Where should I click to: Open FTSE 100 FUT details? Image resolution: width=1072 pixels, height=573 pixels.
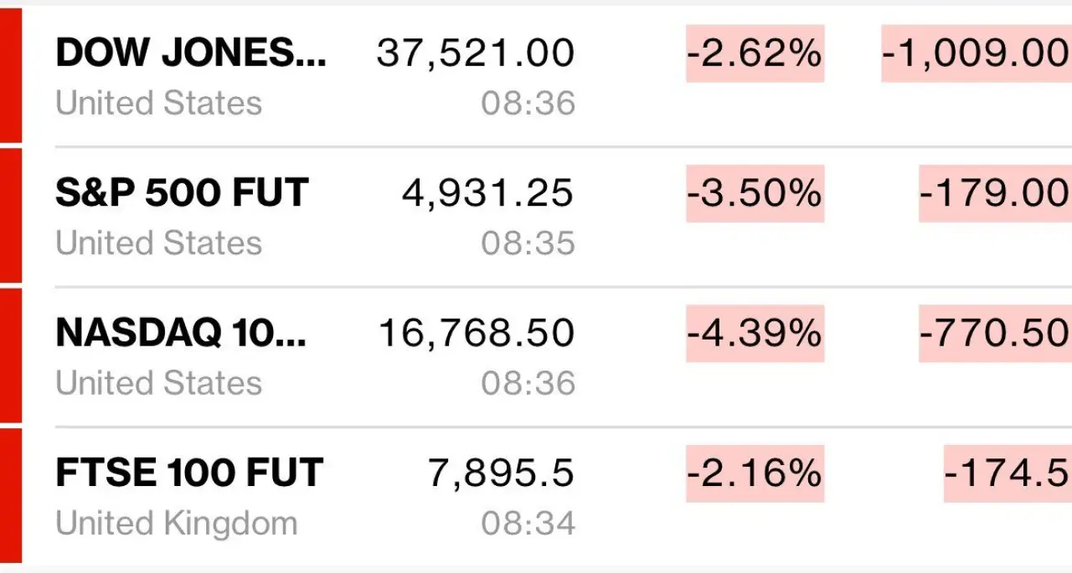click(x=188, y=473)
